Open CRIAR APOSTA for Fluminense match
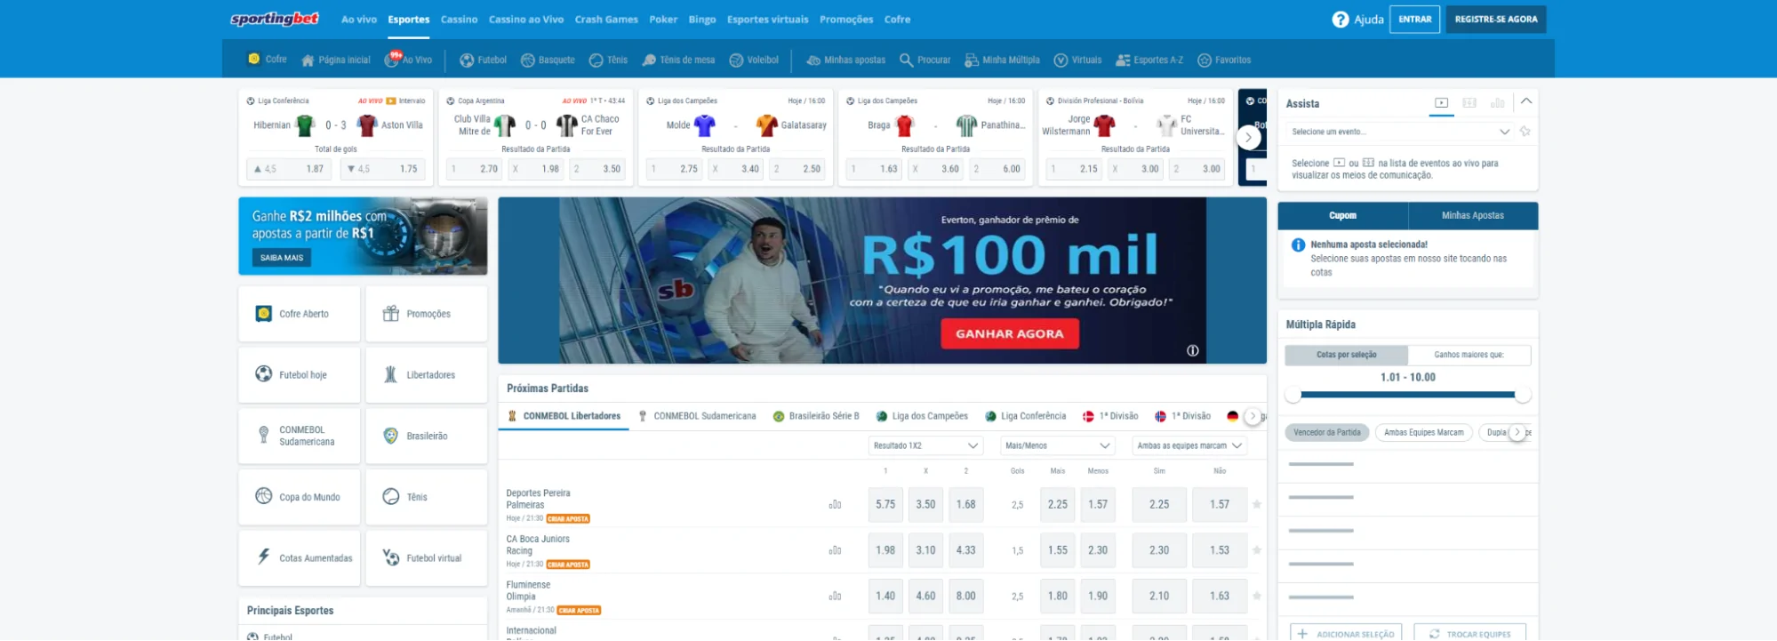Image resolution: width=1777 pixels, height=641 pixels. pyautogui.click(x=580, y=611)
